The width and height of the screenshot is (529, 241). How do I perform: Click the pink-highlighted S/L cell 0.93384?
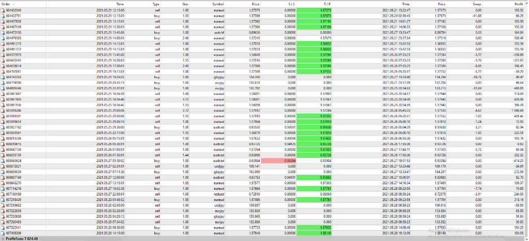pyautogui.click(x=278, y=160)
